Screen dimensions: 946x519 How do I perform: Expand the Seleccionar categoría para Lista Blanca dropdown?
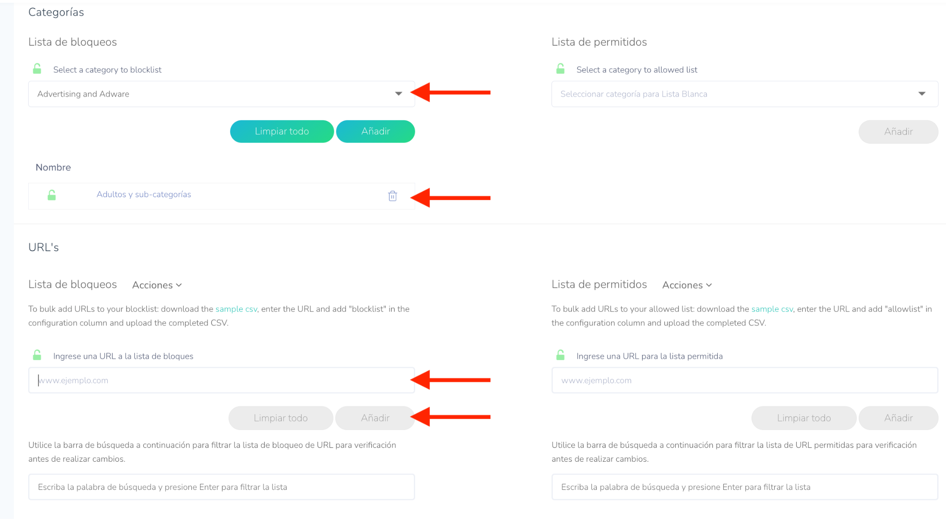click(744, 94)
